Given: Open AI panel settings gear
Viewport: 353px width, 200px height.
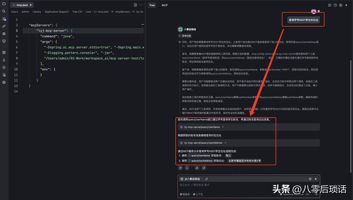Looking at the screenshot, I should click(341, 5).
